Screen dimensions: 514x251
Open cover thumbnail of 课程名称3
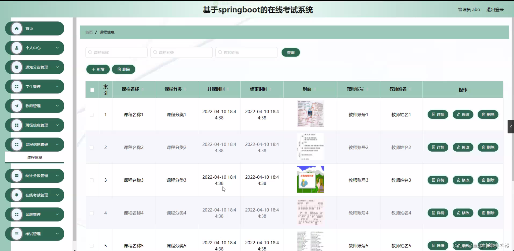(310, 179)
